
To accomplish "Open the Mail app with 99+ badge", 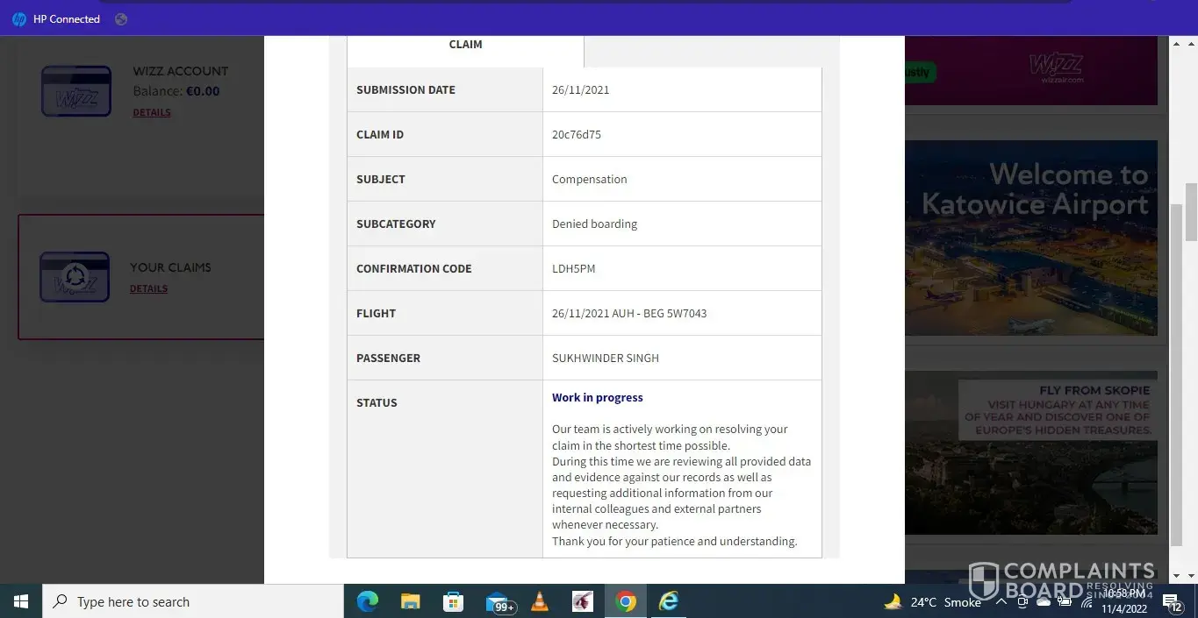I will pos(498,601).
